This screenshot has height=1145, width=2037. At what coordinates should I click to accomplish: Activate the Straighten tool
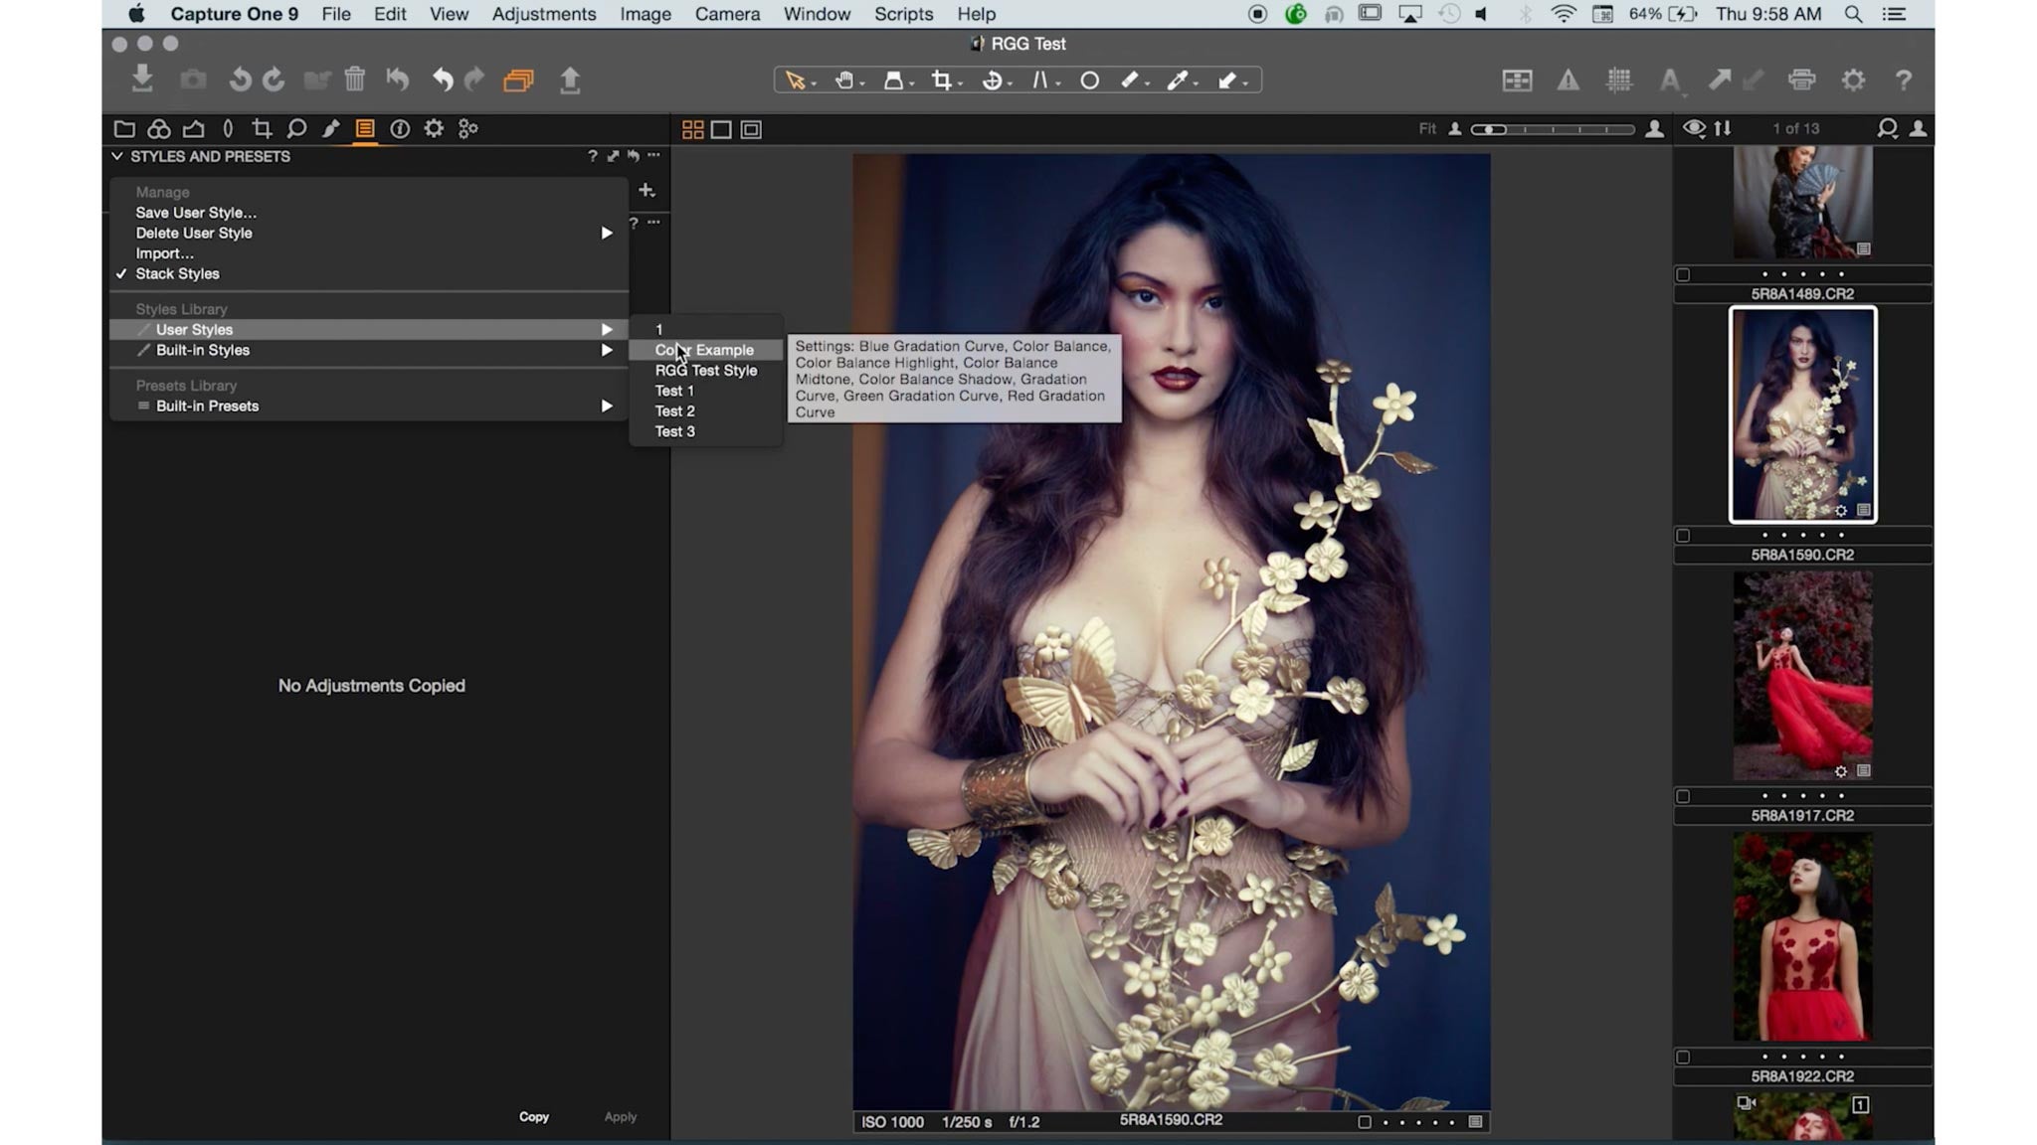point(993,81)
